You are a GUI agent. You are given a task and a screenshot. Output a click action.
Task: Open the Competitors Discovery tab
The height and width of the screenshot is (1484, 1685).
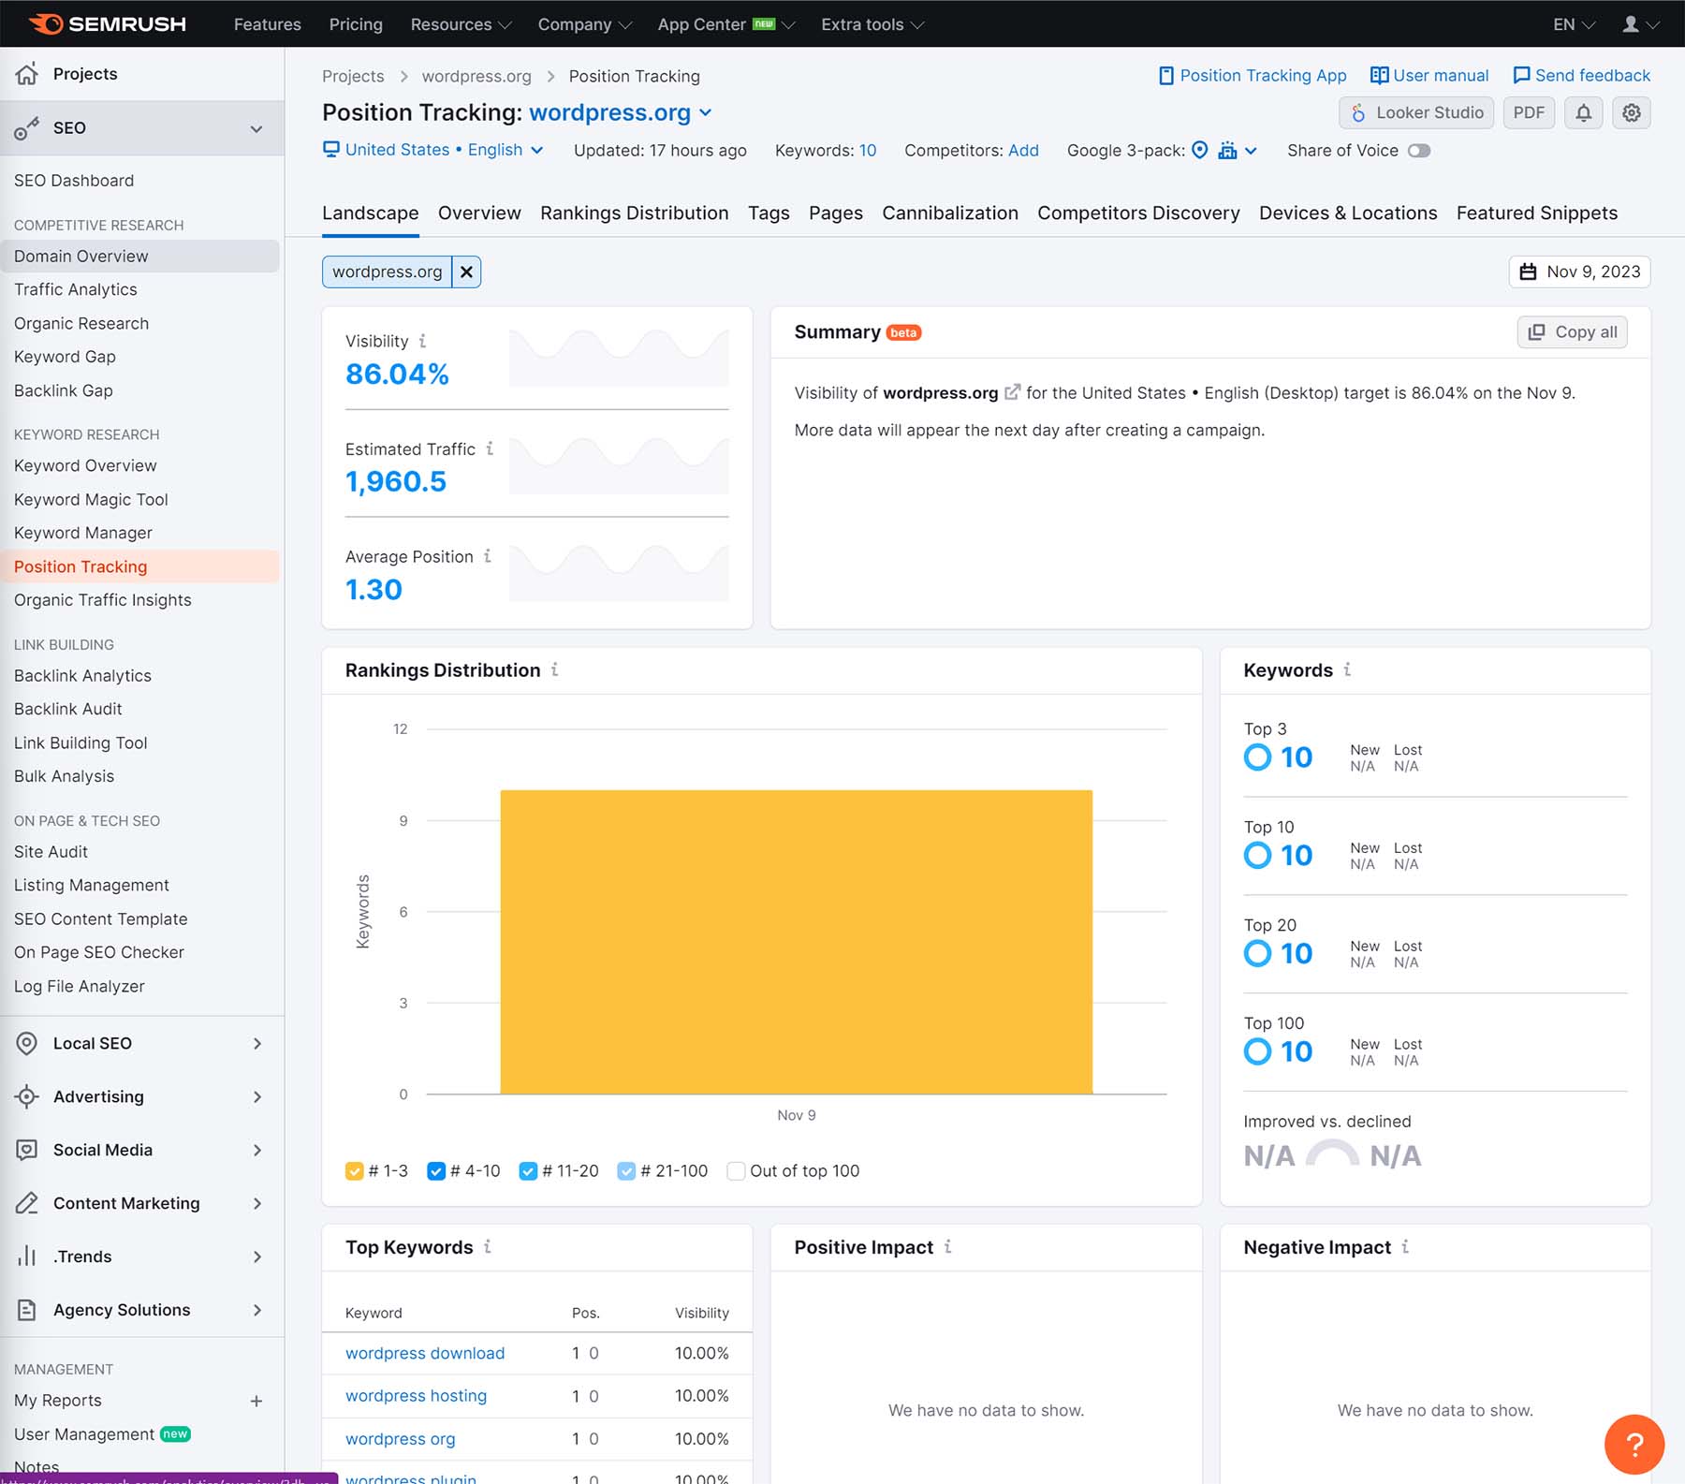click(x=1138, y=213)
